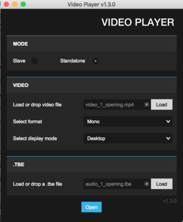Viewport: 183px width, 222px height.
Task: Open the display mode Desktop dropdown
Action: [x=128, y=138]
